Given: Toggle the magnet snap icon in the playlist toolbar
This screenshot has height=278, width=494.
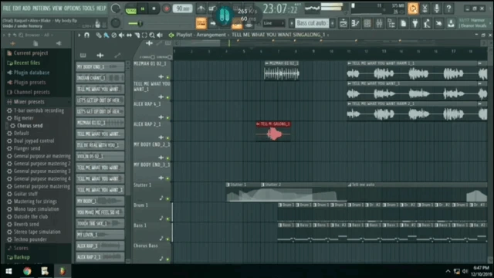Looking at the screenshot, I should click(86, 35).
